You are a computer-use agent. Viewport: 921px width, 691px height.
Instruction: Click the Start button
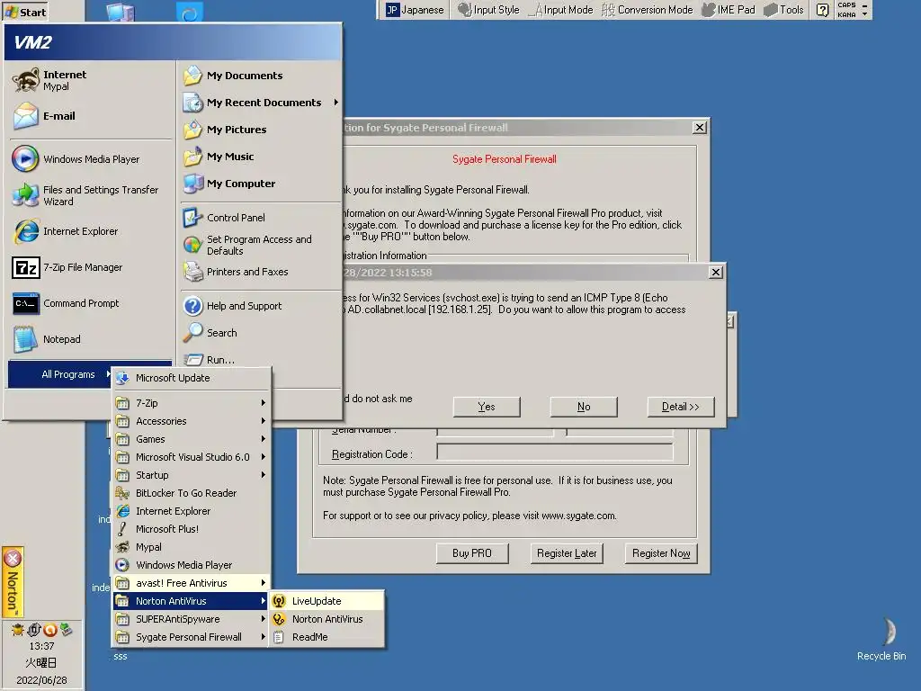tap(25, 12)
